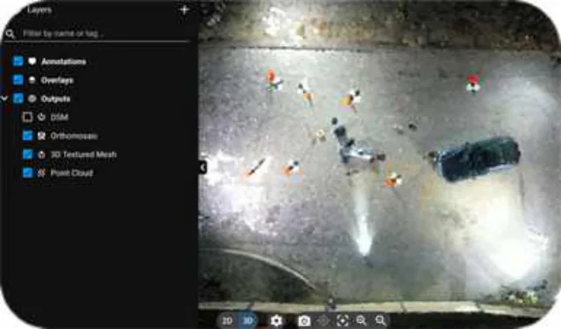Select the 3D Textured Mesh name
This screenshot has height=329, width=561.
coord(84,154)
